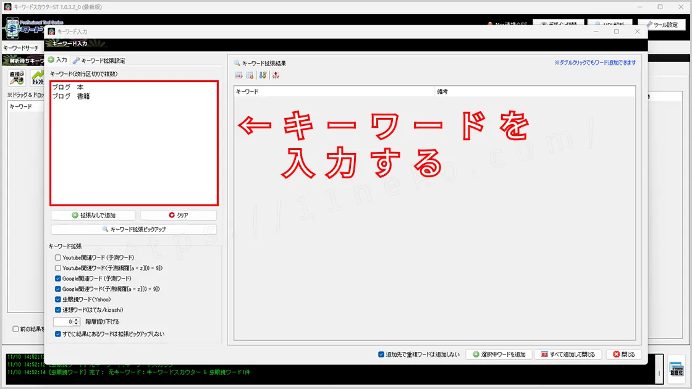The height and width of the screenshot is (389, 692).
Task: Click the up arrow on the 階層掘り下げる stepper
Action: click(77, 320)
